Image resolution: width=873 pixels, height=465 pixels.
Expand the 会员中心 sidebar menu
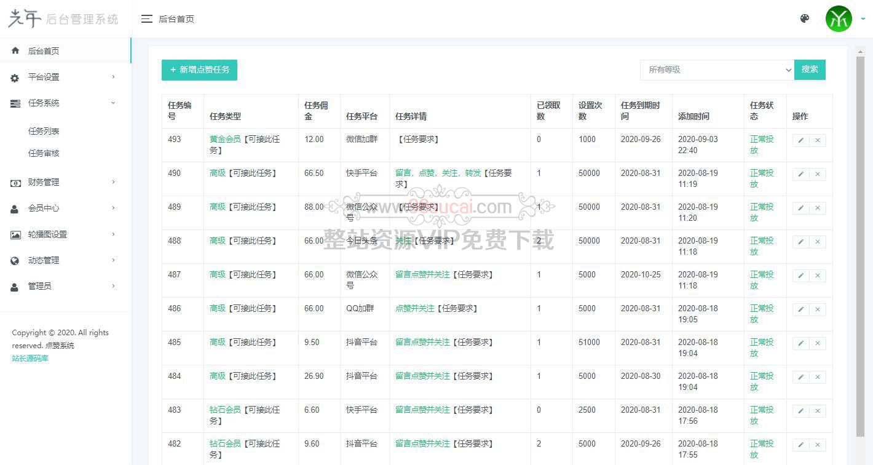65,209
